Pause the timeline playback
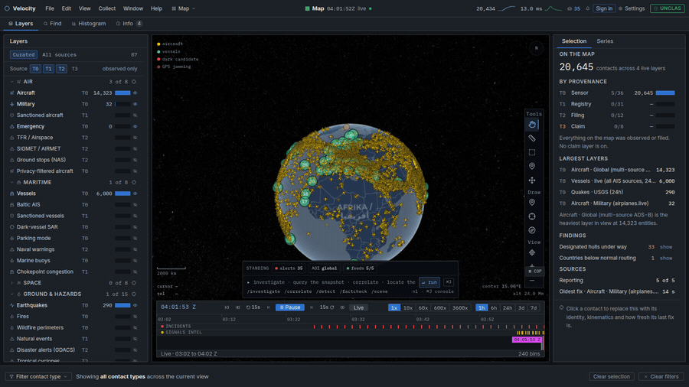The height and width of the screenshot is (387, 689). (x=290, y=307)
